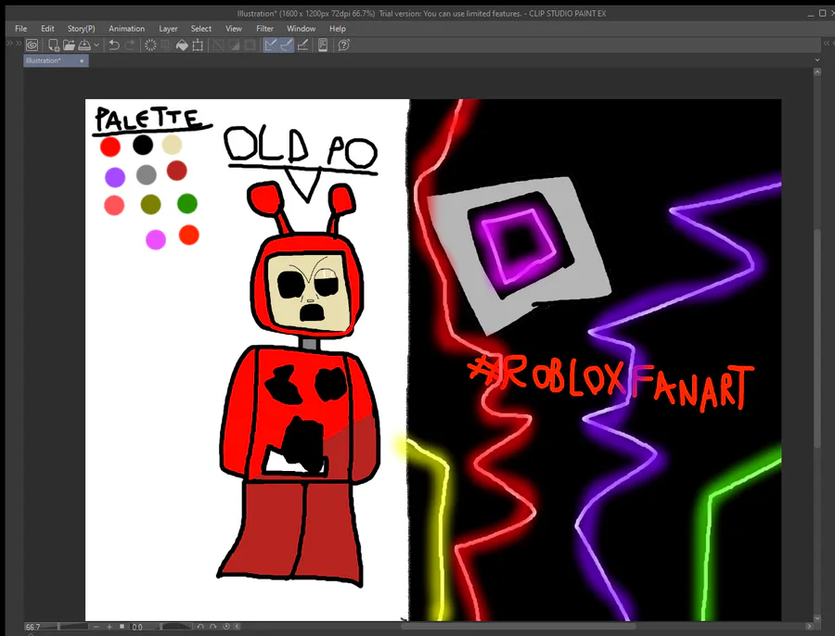Expand the collapsed right palette dock arrows
The width and height of the screenshot is (835, 636).
tap(827, 43)
